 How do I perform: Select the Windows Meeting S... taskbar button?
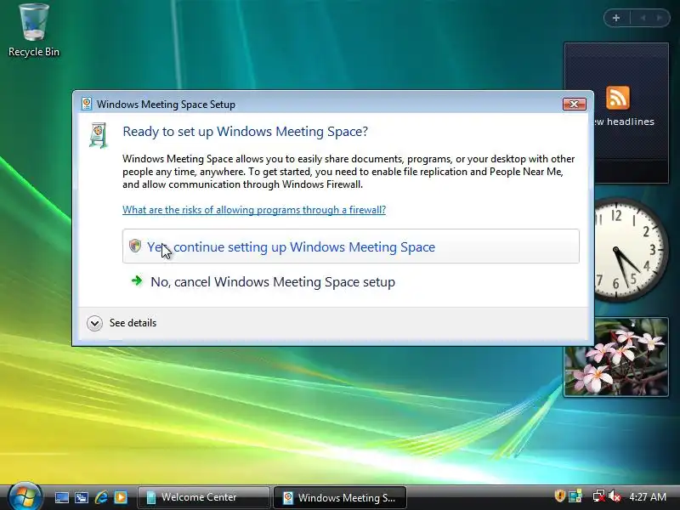[x=340, y=497]
